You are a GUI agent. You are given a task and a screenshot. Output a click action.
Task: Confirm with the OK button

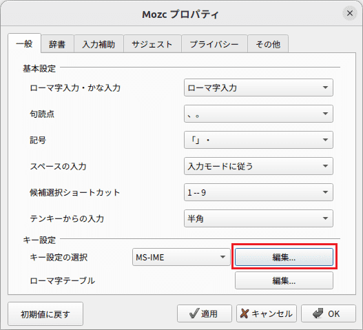[329, 313]
